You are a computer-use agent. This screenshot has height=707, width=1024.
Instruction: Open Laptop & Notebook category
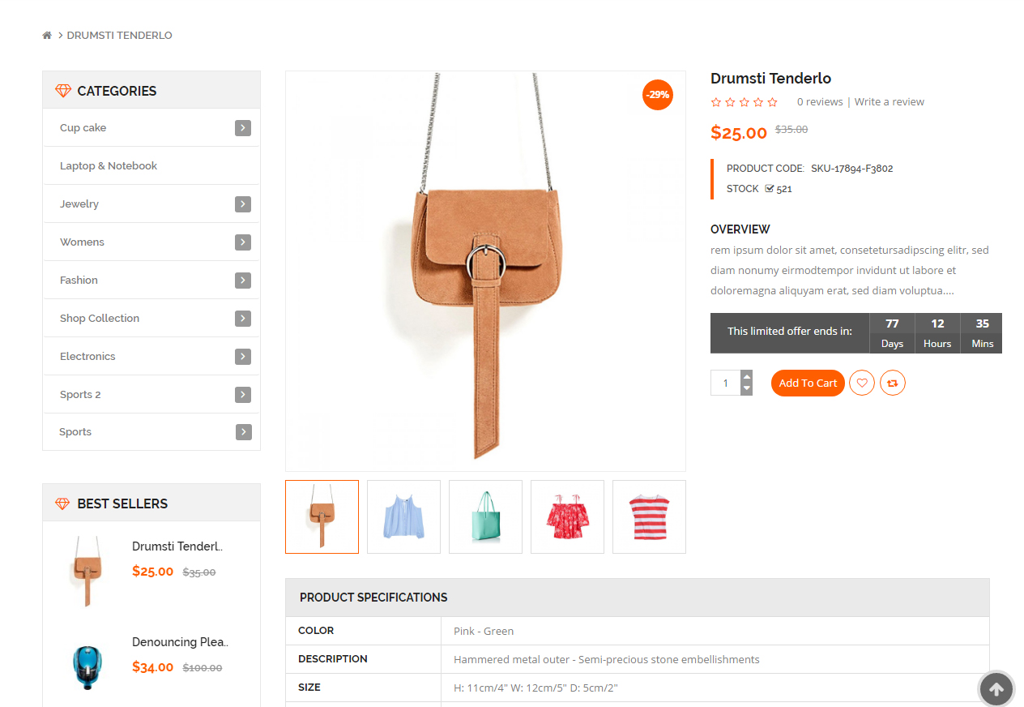point(109,166)
